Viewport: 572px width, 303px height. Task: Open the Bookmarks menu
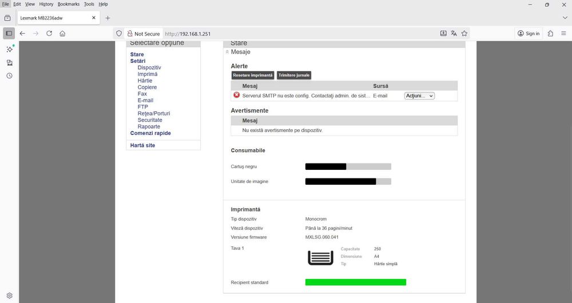(x=69, y=4)
